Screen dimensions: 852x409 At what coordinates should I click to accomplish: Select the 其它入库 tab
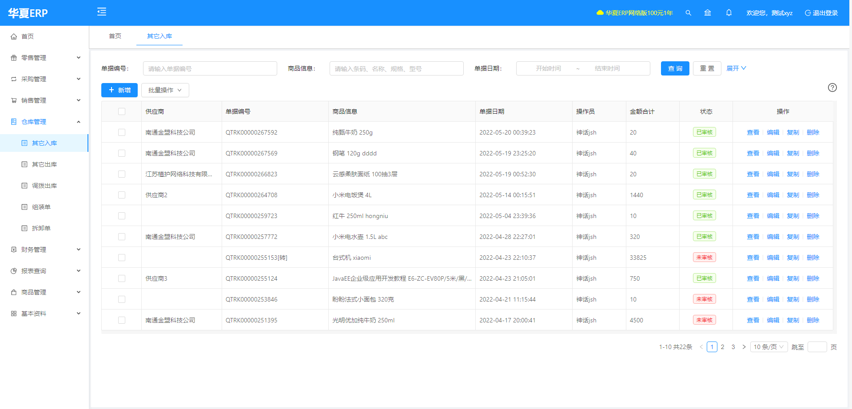point(159,36)
